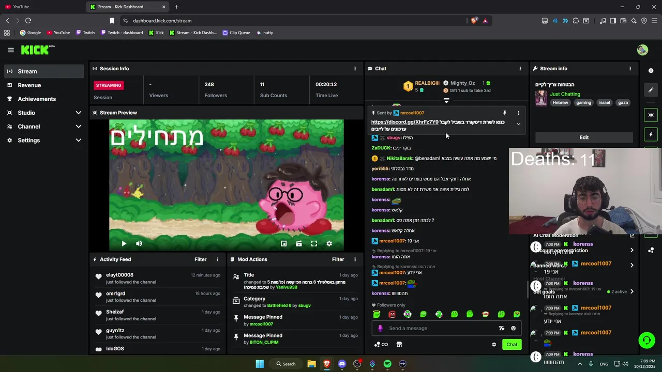Open Activity Feed Filter dropdown

coord(200,259)
